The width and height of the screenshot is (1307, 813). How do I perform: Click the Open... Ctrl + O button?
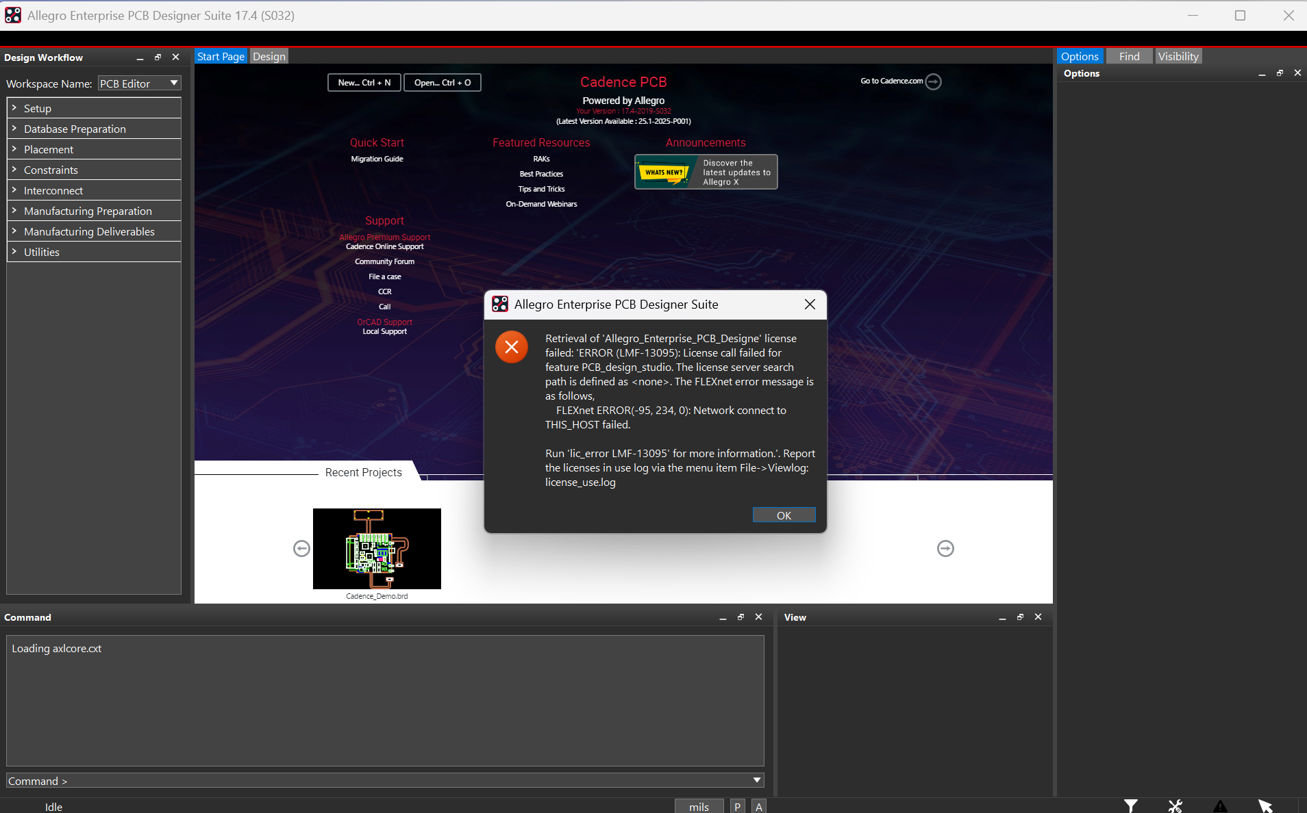[443, 83]
